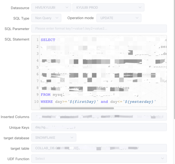Screen dimensions: 175x164
Task: Click line number 5 in SQL editor gutter
Action: click(x=37, y=67)
